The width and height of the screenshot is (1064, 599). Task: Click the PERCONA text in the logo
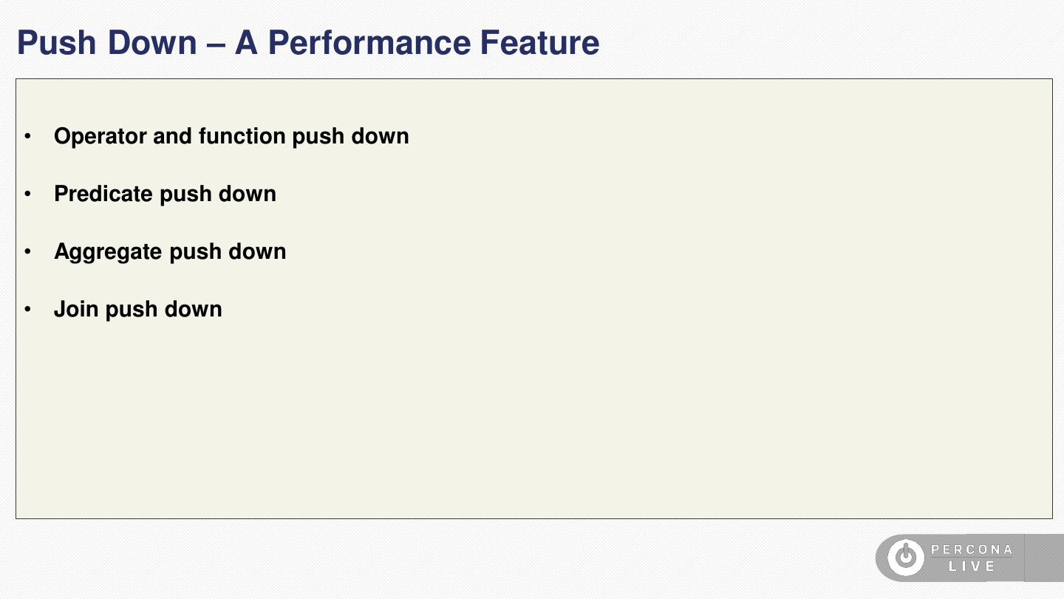click(972, 549)
